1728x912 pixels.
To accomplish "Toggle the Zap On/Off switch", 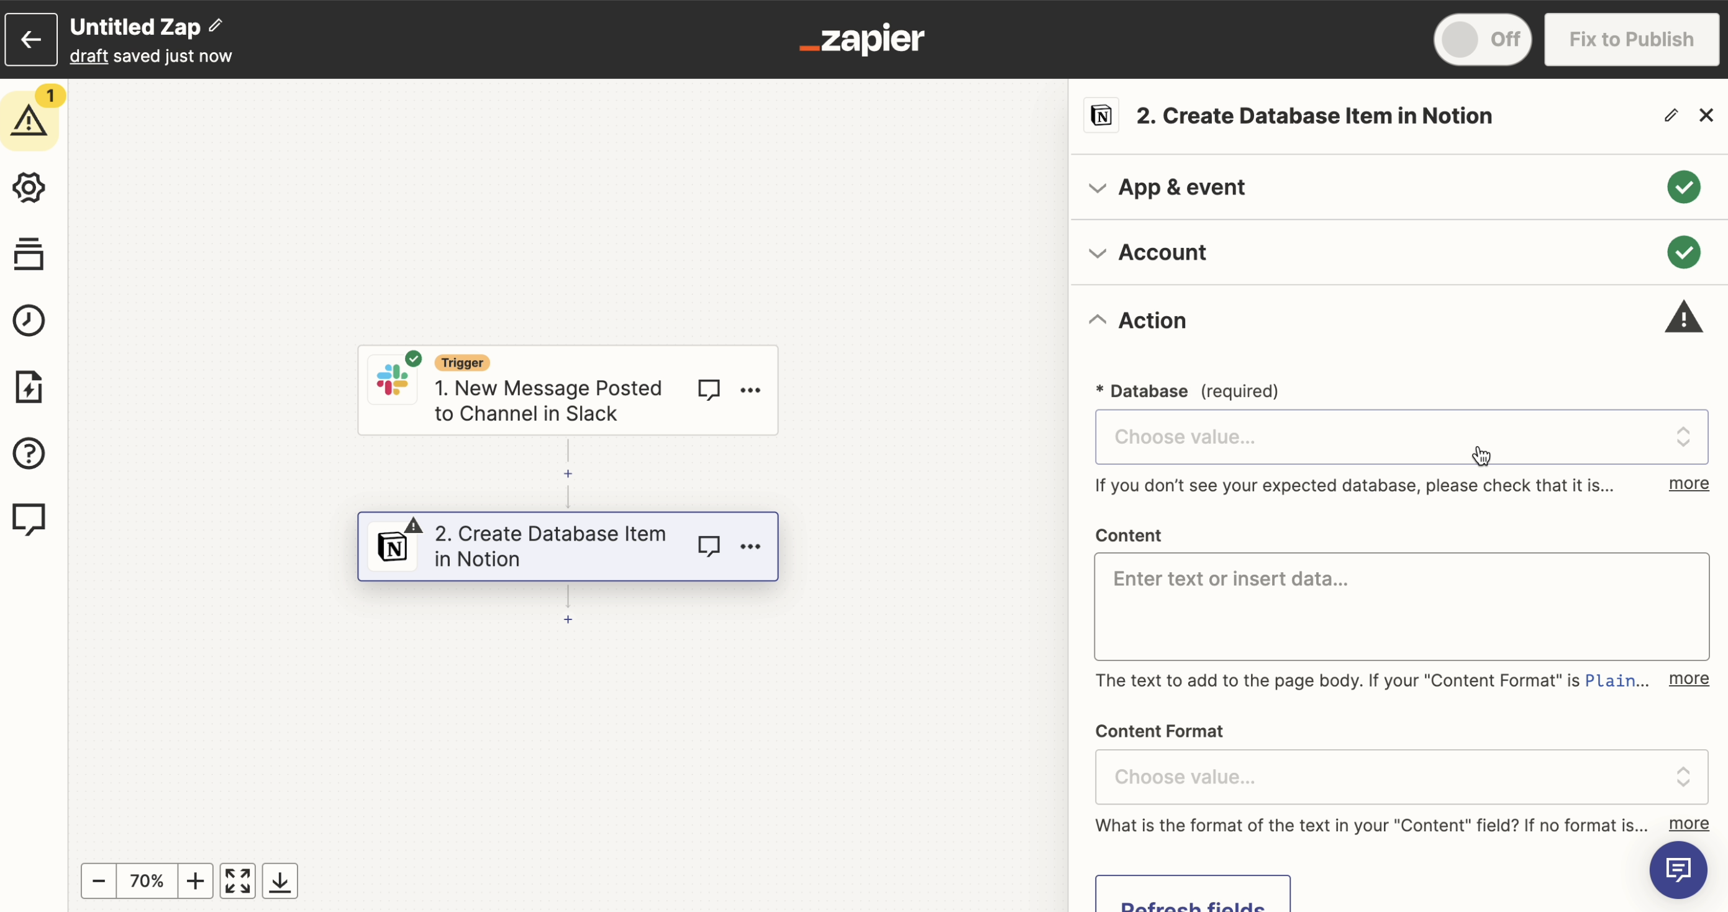I will pyautogui.click(x=1482, y=39).
